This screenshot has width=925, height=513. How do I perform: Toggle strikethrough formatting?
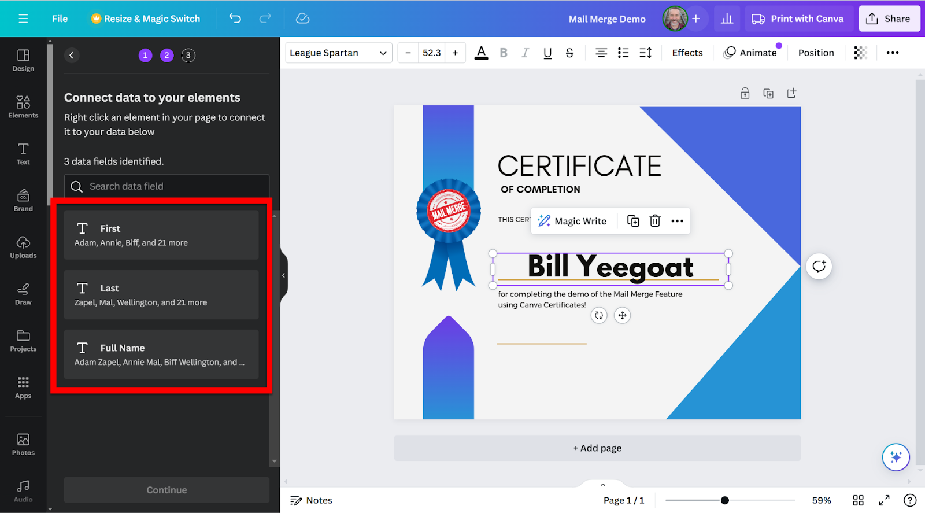[x=569, y=53]
